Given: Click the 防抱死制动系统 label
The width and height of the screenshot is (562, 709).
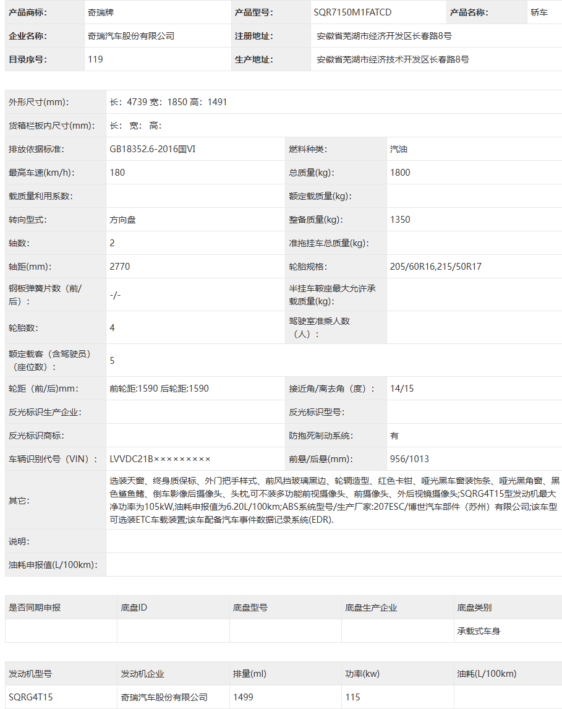Looking at the screenshot, I should pyautogui.click(x=321, y=436).
